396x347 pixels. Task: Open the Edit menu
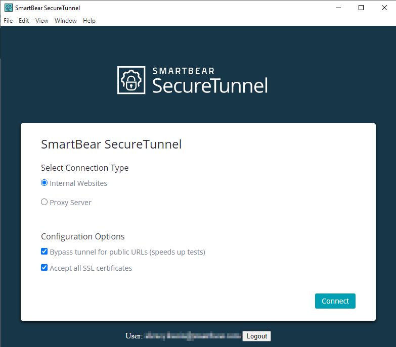(x=24, y=21)
